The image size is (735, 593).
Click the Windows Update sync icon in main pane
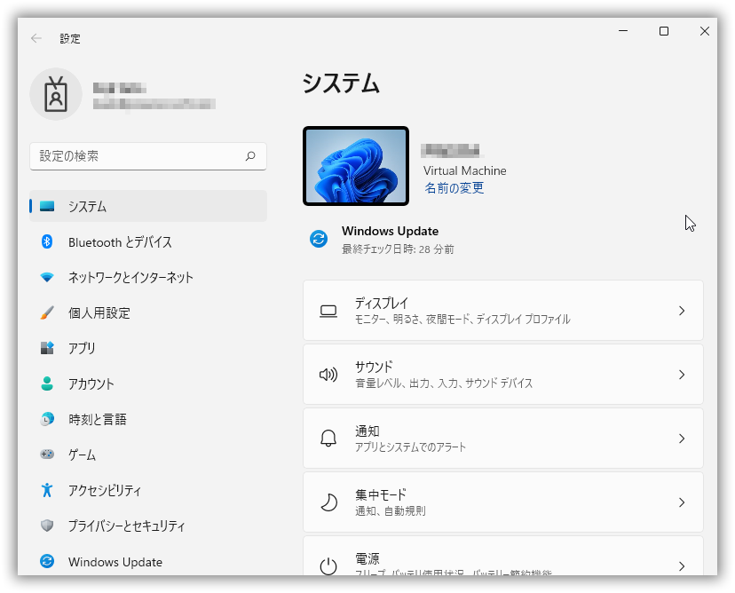319,239
